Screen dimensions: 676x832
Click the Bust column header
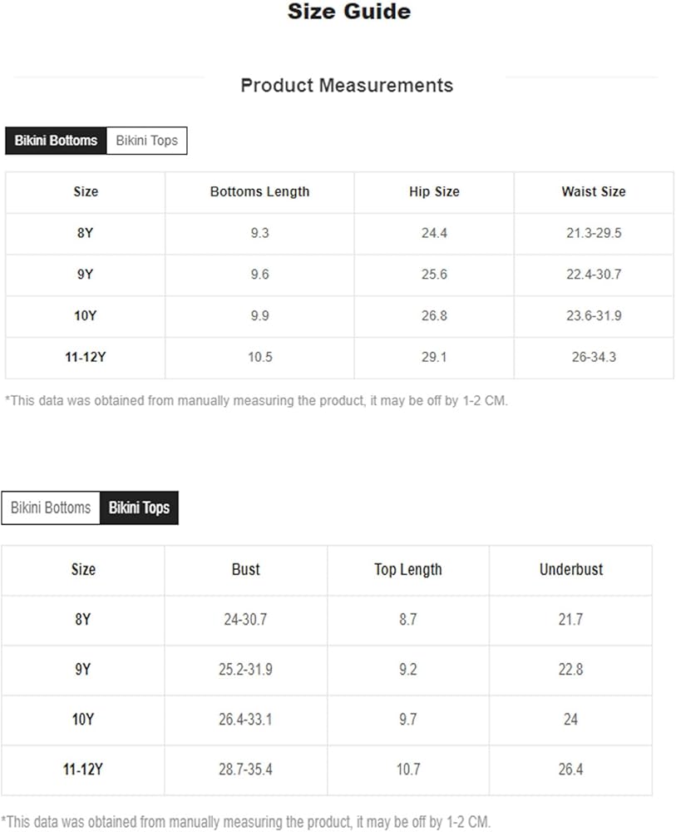(246, 570)
